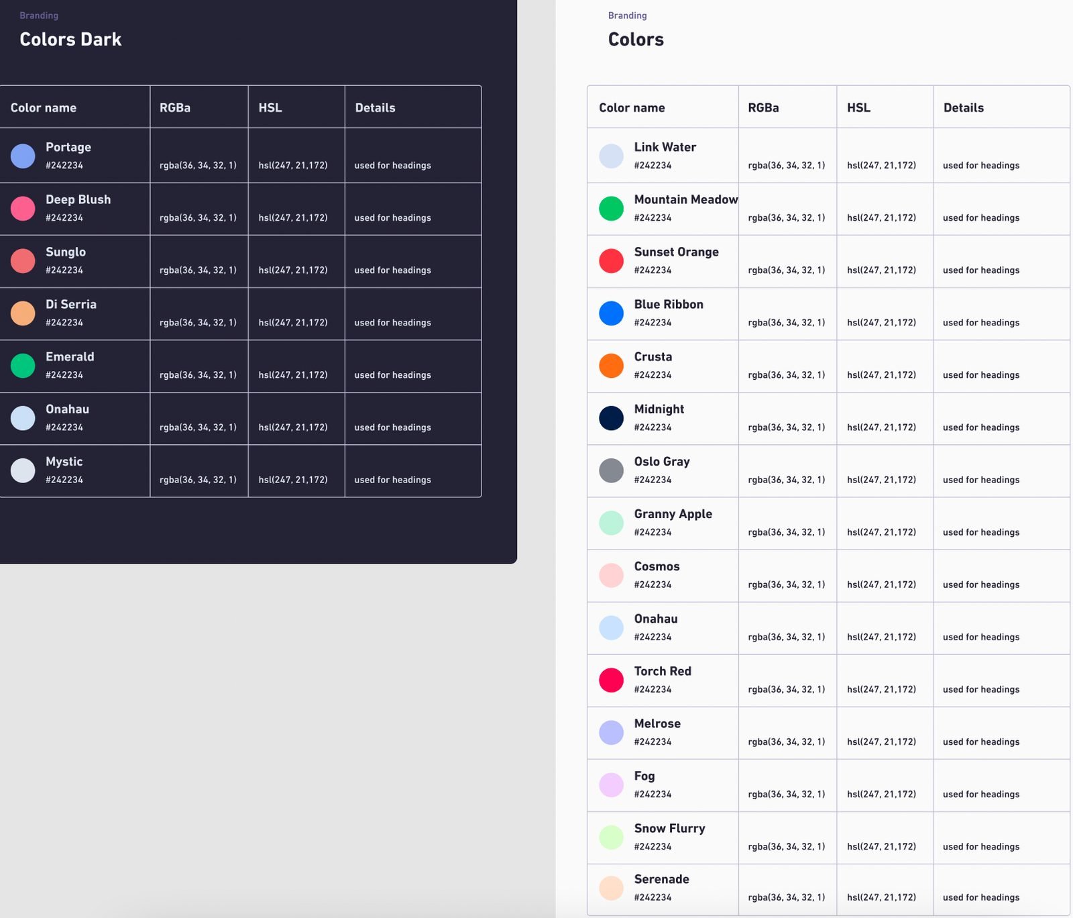The image size is (1073, 918).
Task: Click the Serenade peach swatch
Action: coord(611,888)
